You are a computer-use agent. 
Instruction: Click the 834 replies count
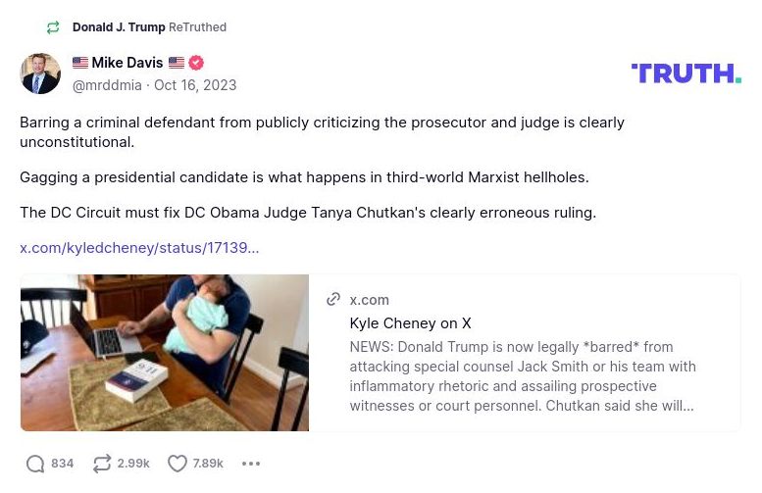[x=63, y=464]
